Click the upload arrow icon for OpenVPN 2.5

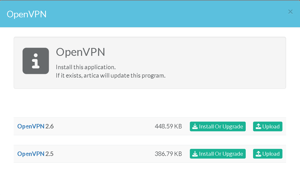point(258,154)
